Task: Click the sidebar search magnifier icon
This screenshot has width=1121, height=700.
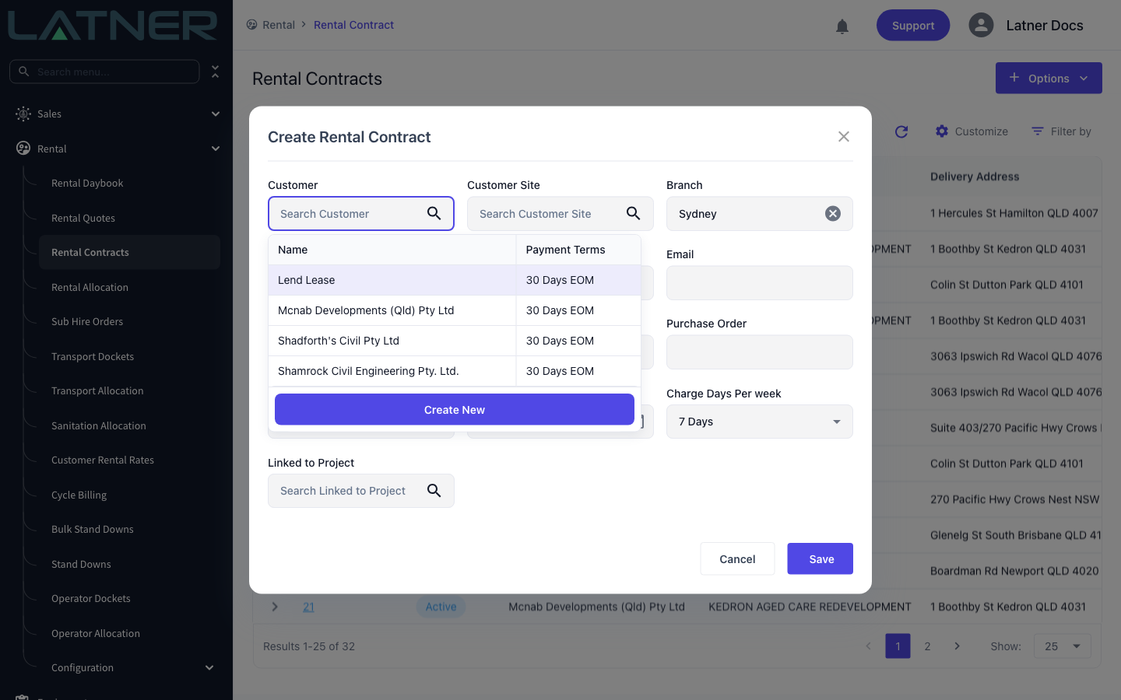Action: tap(24, 72)
